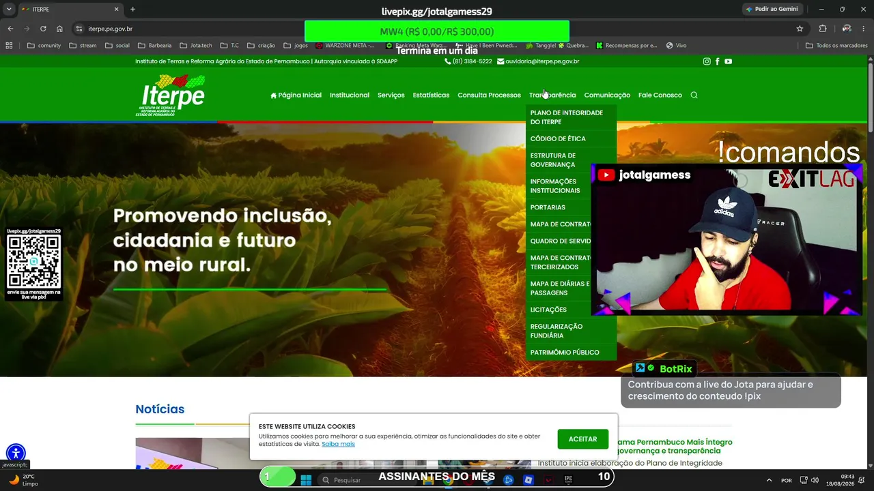Open the Jota.tech bookmarks folder
Viewport: 874px width, 491px height.
click(x=196, y=46)
